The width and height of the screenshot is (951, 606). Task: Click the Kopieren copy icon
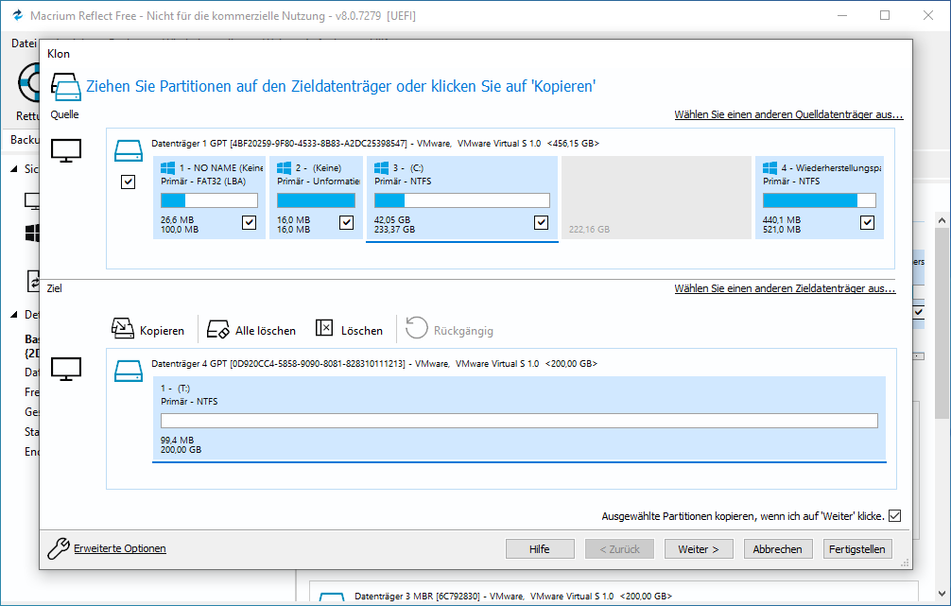coord(123,329)
